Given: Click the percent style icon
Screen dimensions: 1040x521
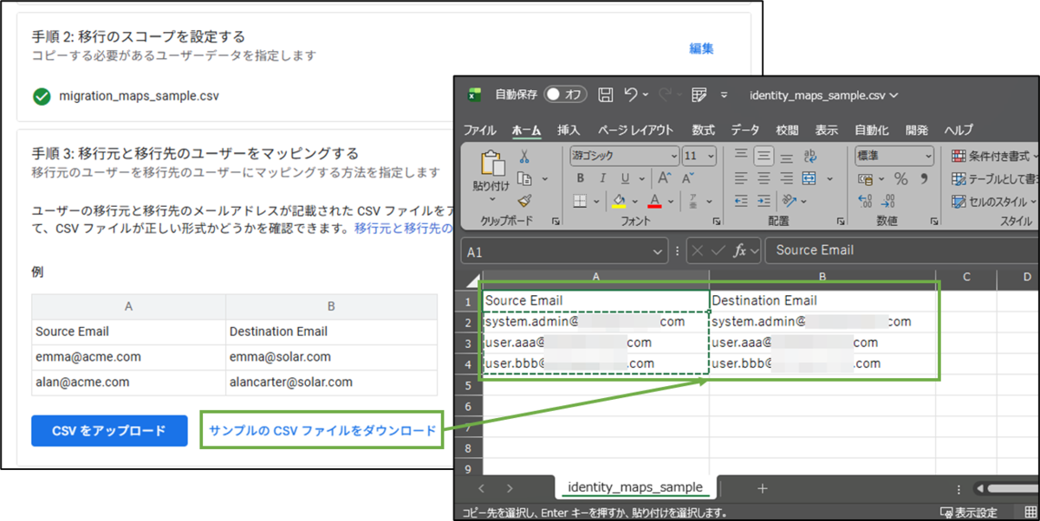Looking at the screenshot, I should click(x=901, y=179).
